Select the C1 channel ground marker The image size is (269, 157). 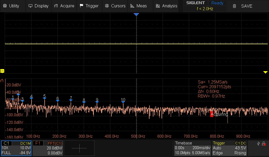(x=2, y=71)
